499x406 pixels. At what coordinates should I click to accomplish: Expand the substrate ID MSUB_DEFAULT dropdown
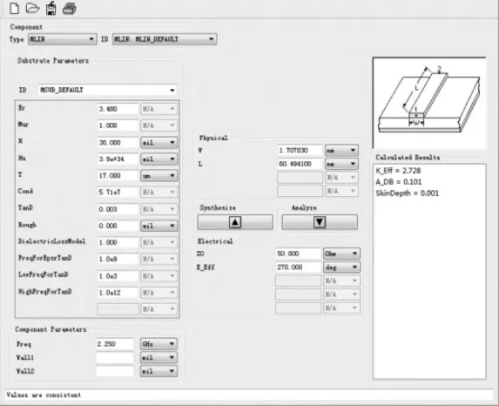107,90
